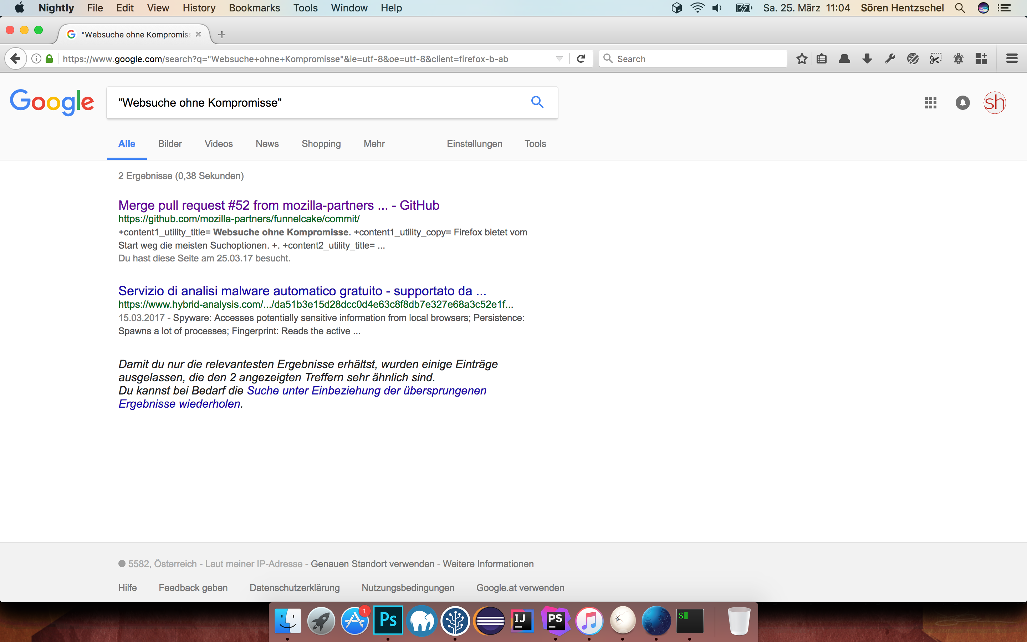Open Google apps grid icon
The width and height of the screenshot is (1027, 642).
930,103
